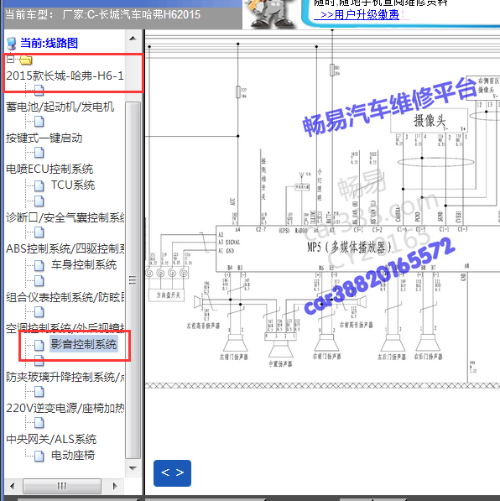Click the blue < > button
Image resolution: width=500 pixels, height=501 pixels.
[173, 472]
